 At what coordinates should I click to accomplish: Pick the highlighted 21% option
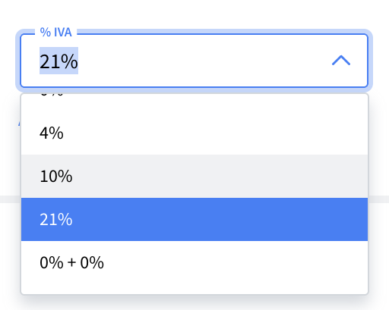[194, 219]
